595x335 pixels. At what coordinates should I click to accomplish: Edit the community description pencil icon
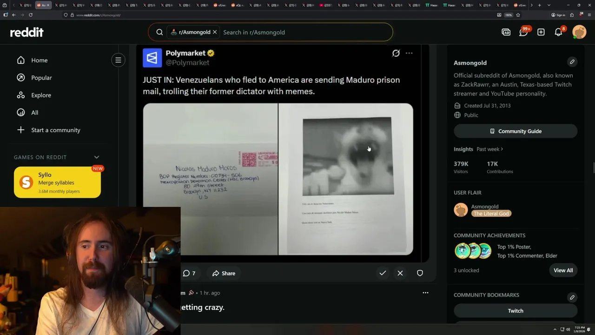click(572, 62)
